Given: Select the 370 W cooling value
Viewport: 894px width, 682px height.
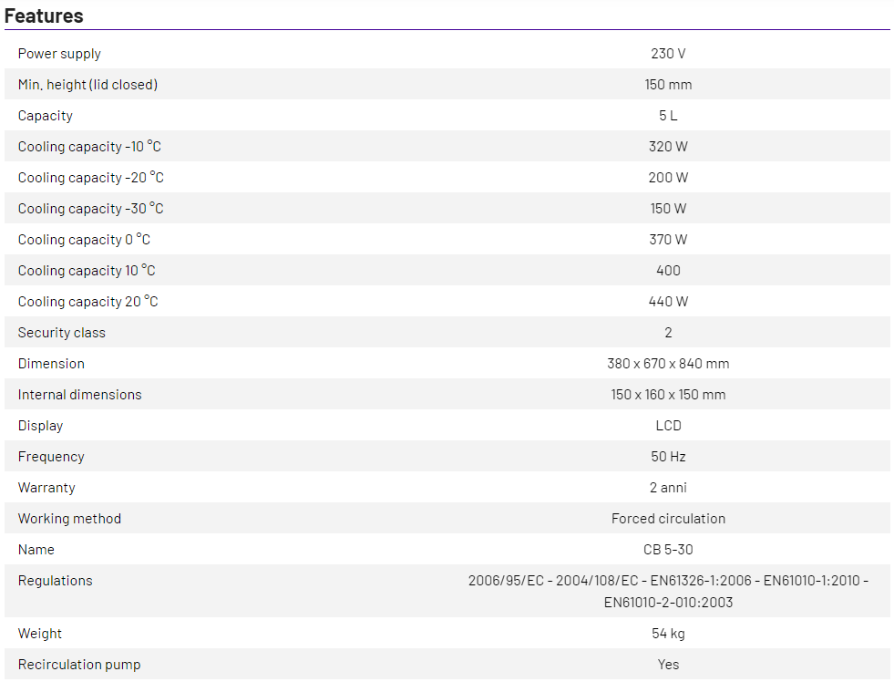Looking at the screenshot, I should (x=668, y=240).
